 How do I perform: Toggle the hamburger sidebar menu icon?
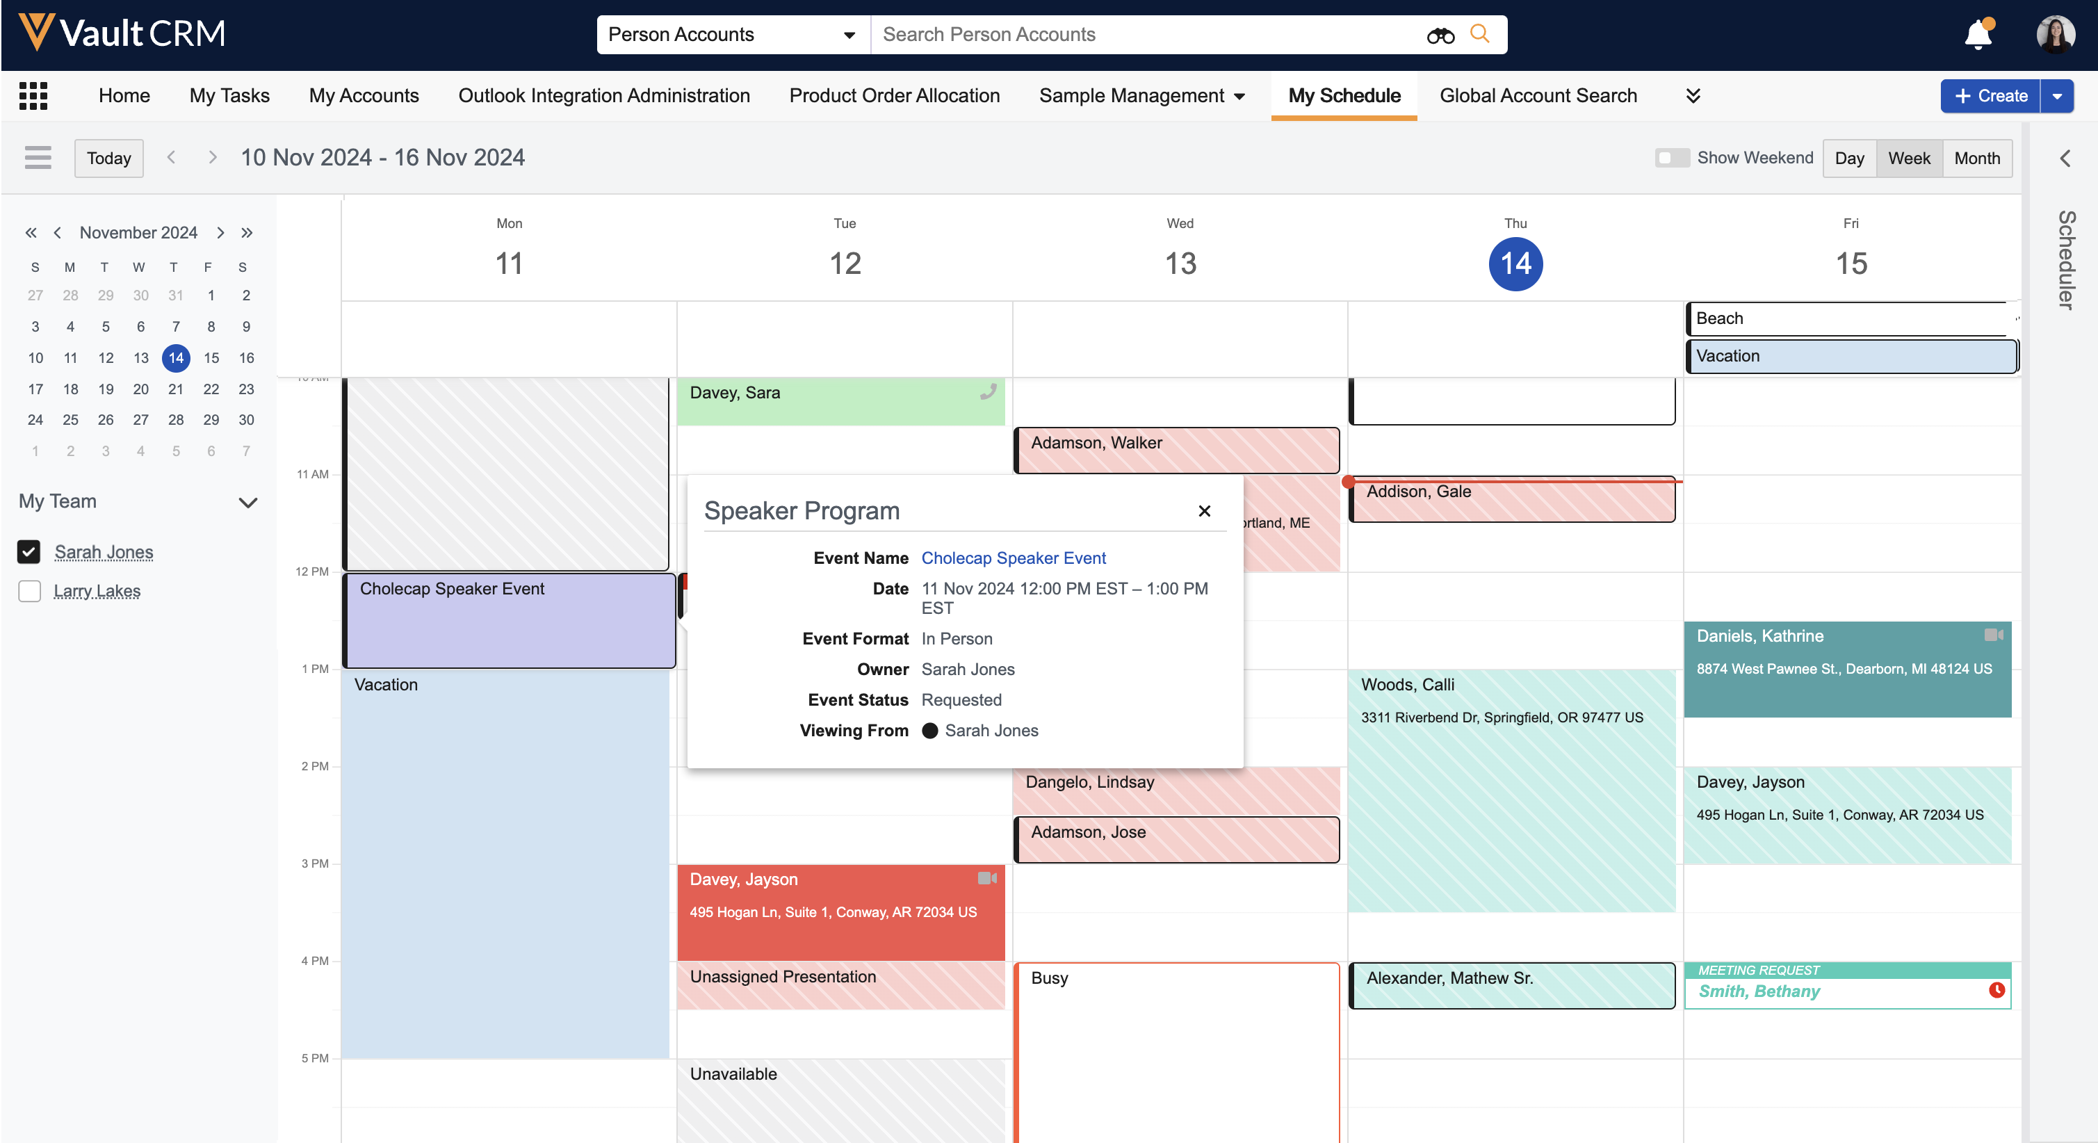click(38, 157)
